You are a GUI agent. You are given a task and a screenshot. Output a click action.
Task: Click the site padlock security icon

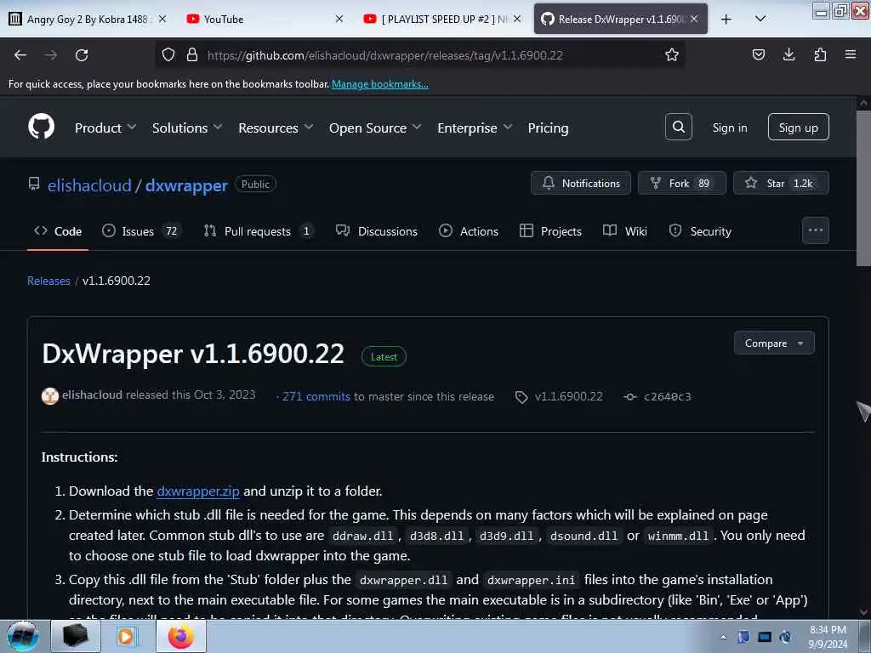(x=192, y=54)
